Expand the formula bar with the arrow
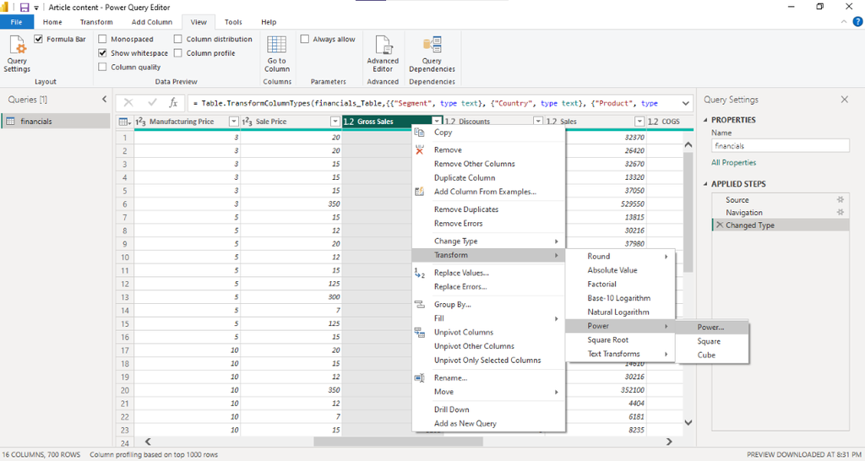The image size is (865, 461). click(685, 103)
